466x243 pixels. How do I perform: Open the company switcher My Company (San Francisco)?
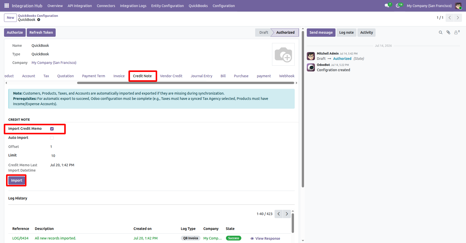(429, 6)
